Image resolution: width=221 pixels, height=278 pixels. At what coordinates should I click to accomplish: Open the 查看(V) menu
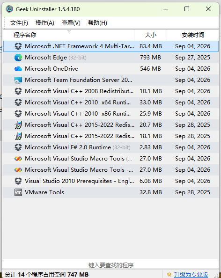pyautogui.click(x=71, y=23)
